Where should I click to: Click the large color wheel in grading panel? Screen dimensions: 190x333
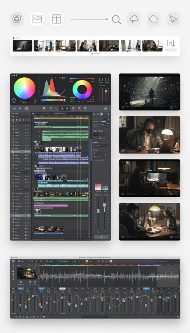24,88
